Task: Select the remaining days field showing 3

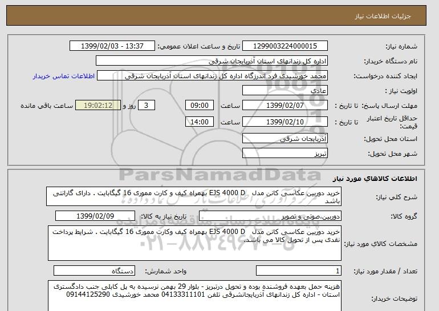Action: coord(146,106)
